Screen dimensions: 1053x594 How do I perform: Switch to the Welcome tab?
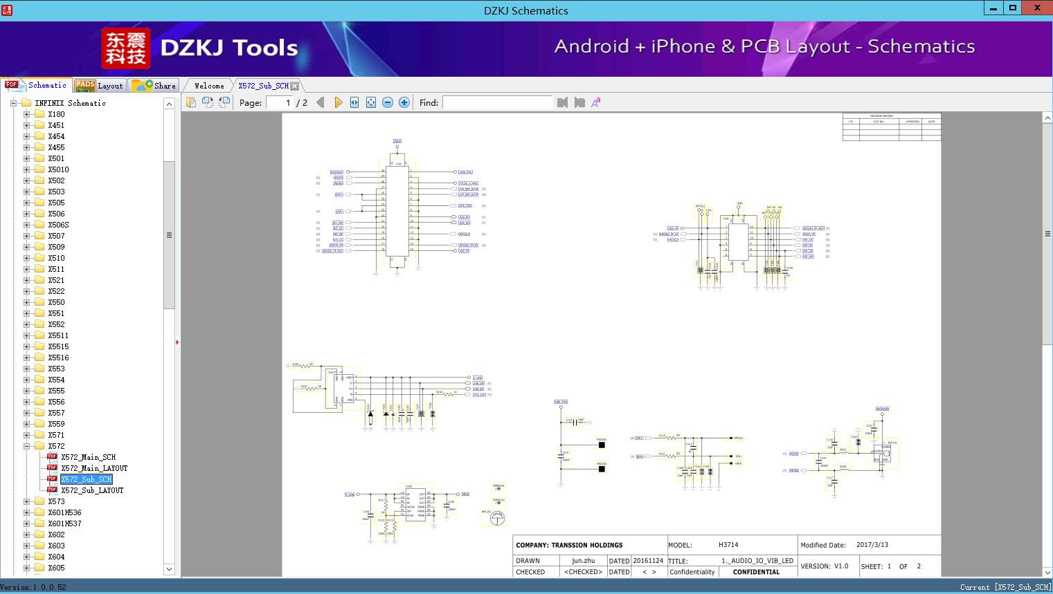click(209, 86)
